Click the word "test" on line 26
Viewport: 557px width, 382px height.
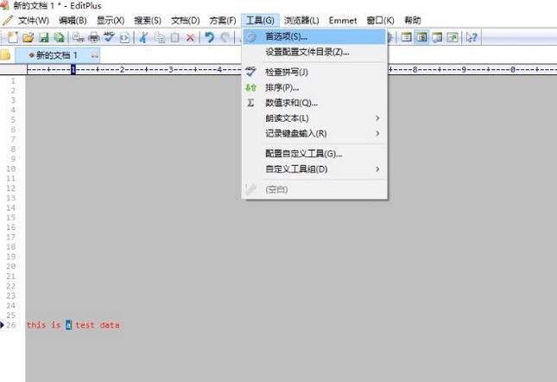pos(85,325)
